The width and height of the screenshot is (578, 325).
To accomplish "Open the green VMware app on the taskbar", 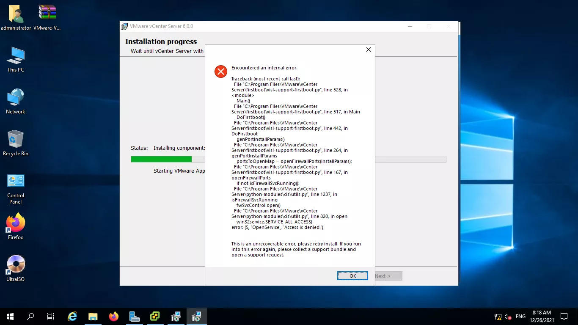I will tap(155, 316).
